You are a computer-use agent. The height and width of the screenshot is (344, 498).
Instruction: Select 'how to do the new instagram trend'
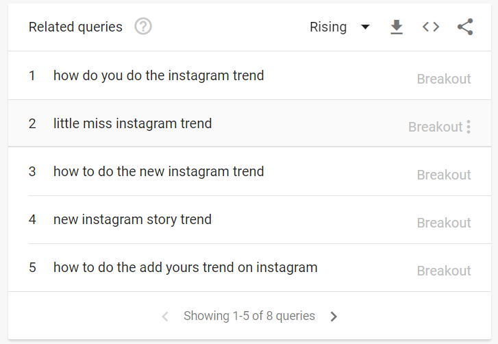(158, 171)
